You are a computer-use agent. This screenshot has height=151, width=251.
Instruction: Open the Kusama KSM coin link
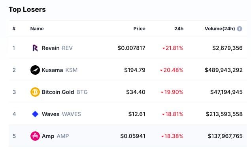60,70
